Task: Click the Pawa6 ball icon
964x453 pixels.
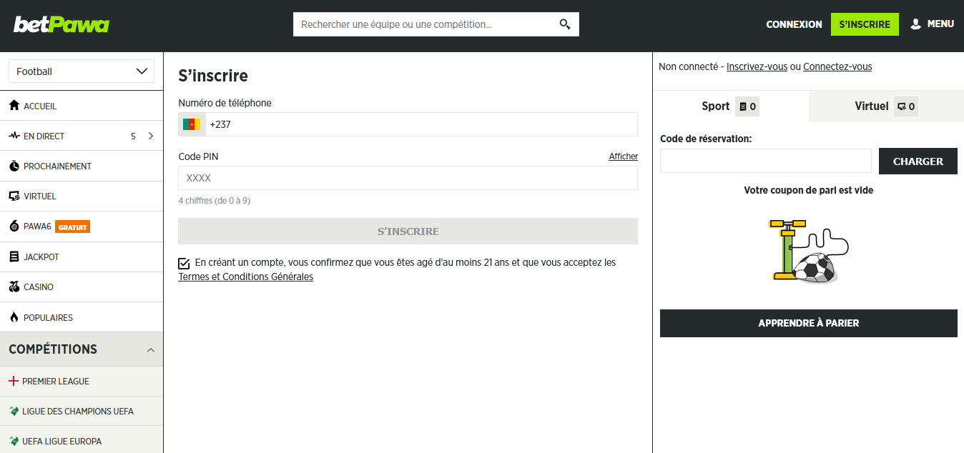Action: (14, 226)
